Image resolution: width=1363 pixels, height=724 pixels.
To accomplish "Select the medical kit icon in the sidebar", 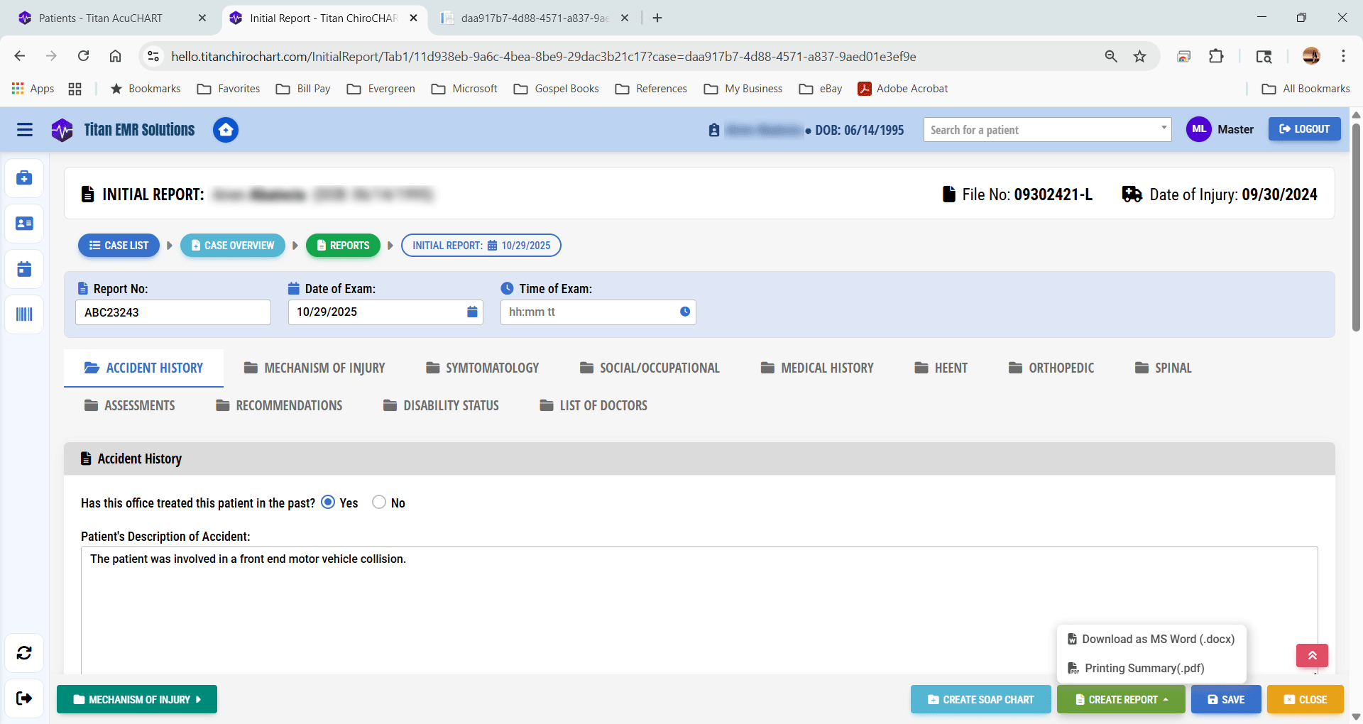I will click(24, 178).
